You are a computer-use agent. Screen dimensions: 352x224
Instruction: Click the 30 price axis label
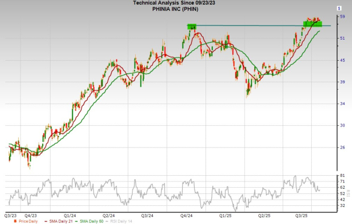(x=342, y=125)
